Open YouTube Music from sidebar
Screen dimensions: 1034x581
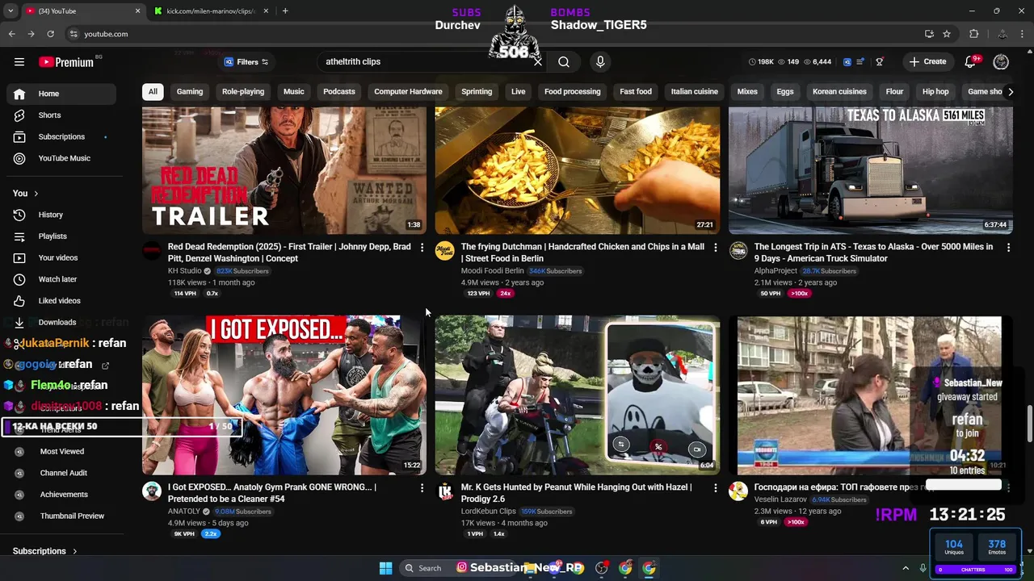pyautogui.click(x=61, y=158)
